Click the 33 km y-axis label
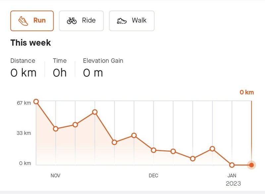The width and height of the screenshot is (265, 194). pyautogui.click(x=24, y=133)
